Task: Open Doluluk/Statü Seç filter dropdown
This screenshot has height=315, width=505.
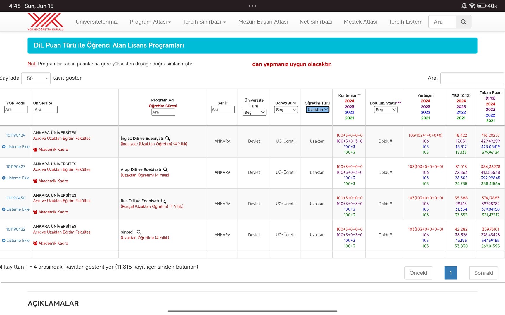Action: coord(385,109)
